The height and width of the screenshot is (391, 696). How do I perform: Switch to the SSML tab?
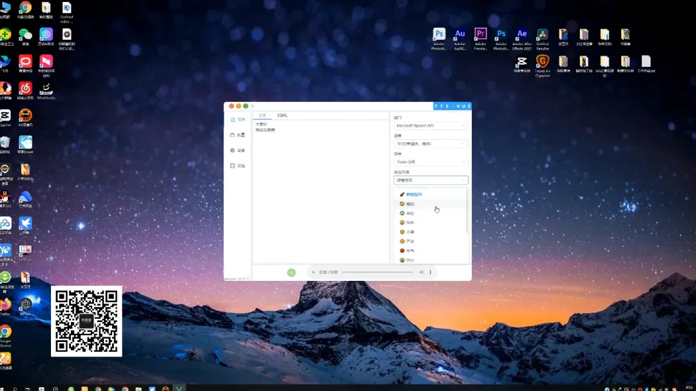click(282, 115)
